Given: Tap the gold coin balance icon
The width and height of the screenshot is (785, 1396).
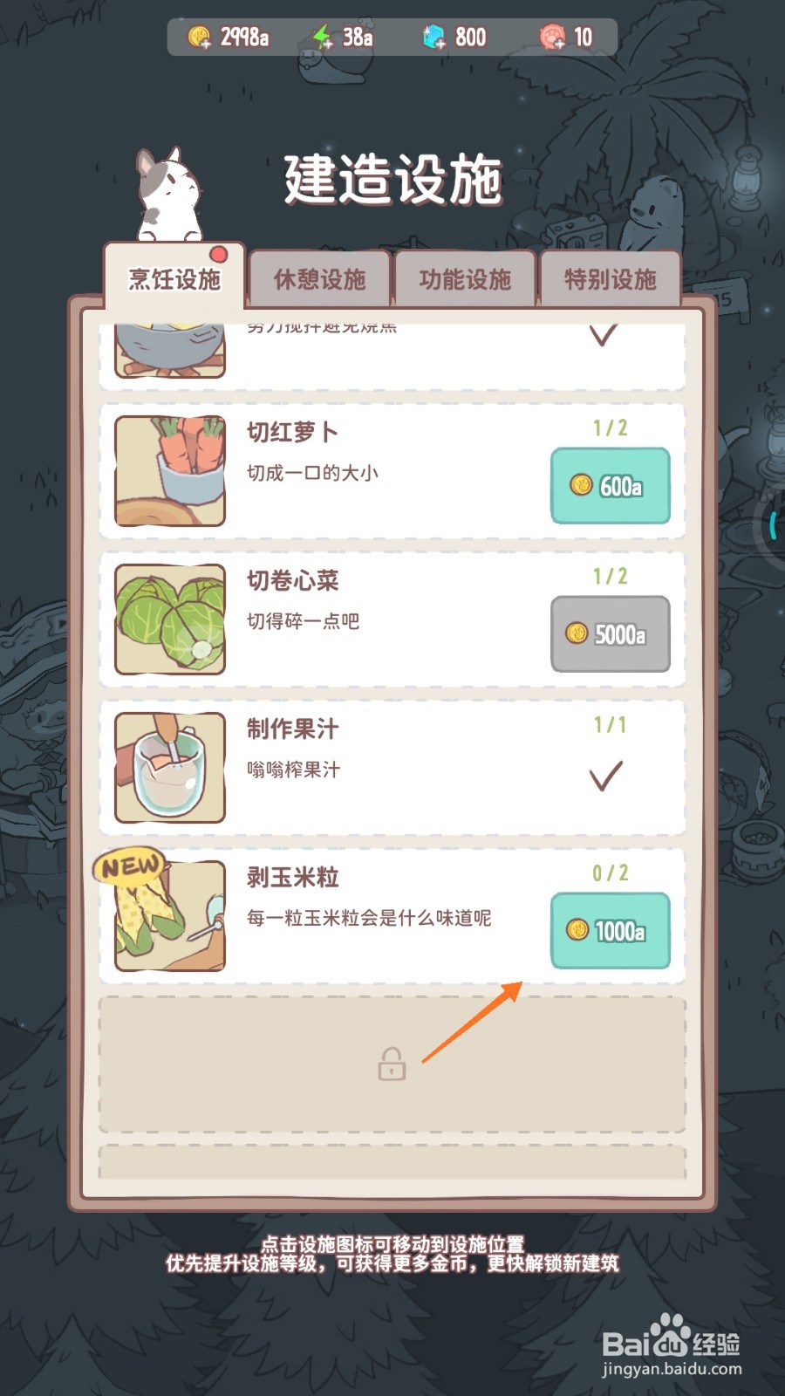Looking at the screenshot, I should tap(200, 38).
